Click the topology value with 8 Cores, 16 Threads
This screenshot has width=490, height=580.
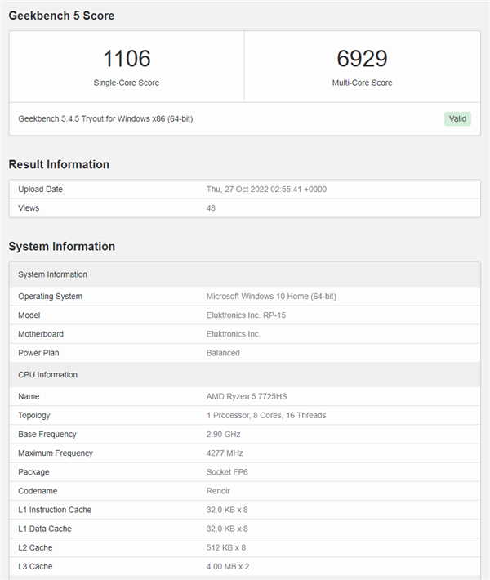(266, 415)
